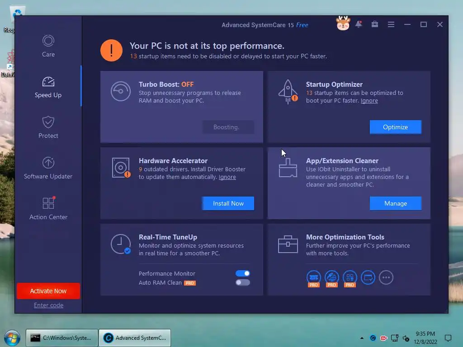Disable the Performance Monitor toggle
The image size is (463, 347).
point(243,273)
